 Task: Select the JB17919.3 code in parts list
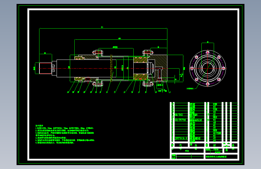[x=181, y=138]
